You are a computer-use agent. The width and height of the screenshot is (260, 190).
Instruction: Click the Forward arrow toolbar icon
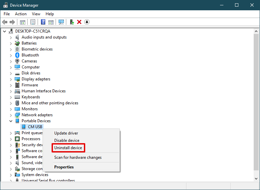[12, 22]
